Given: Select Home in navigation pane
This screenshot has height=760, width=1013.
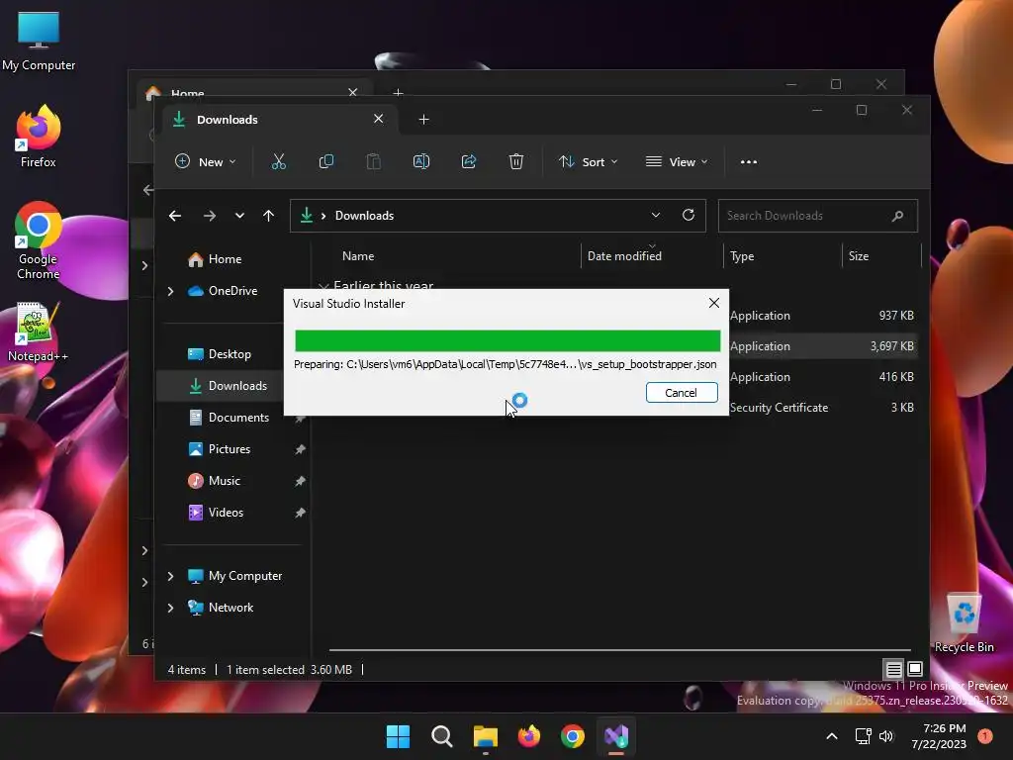Looking at the screenshot, I should point(225,259).
